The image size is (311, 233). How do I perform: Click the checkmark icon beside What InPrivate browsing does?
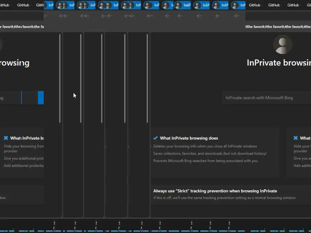[155, 138]
